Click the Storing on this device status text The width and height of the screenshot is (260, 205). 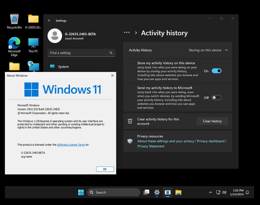tap(205, 50)
